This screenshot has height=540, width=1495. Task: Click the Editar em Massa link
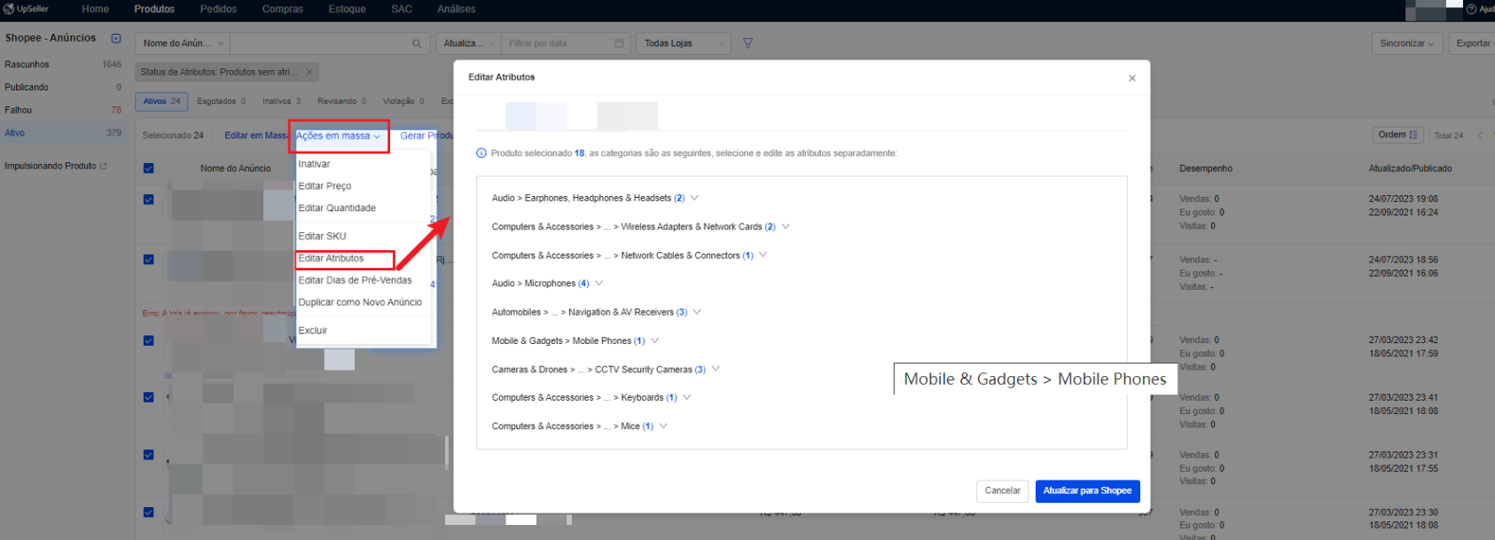coord(256,136)
